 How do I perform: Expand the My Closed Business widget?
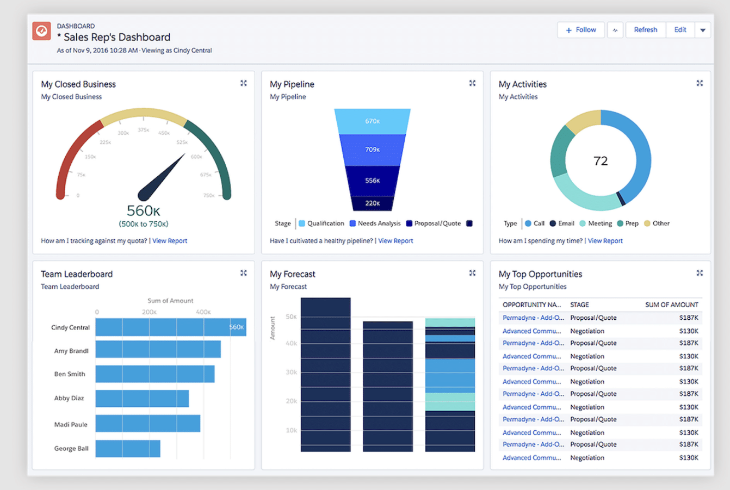(x=243, y=83)
